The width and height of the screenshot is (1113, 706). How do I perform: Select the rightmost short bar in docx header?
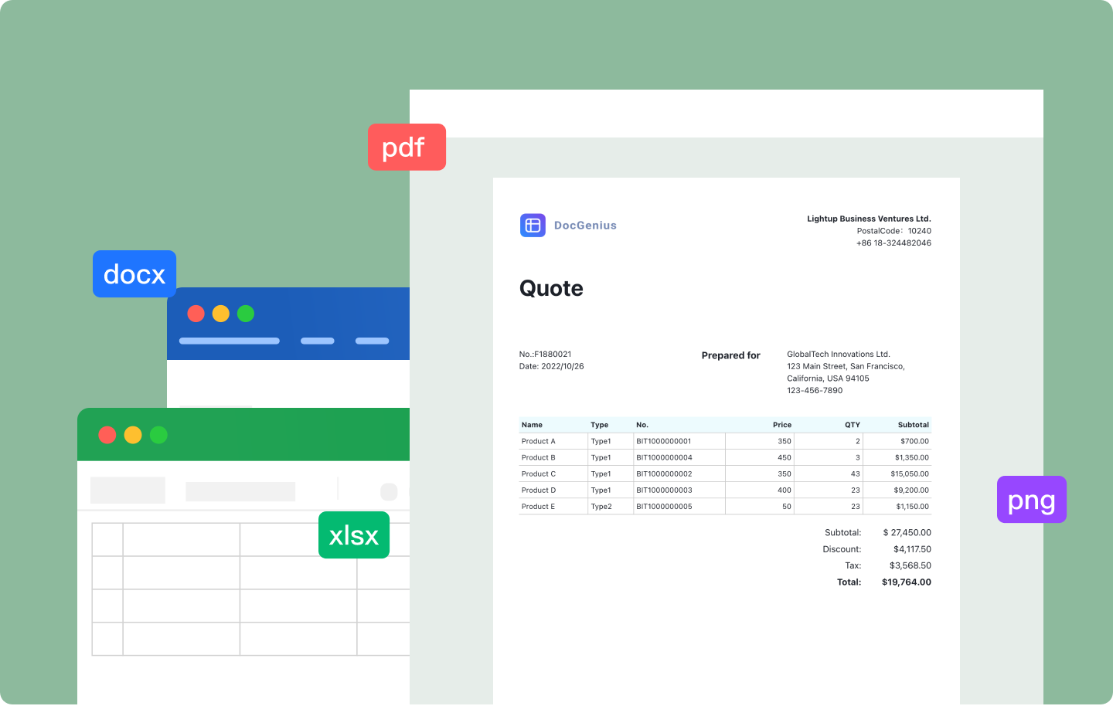coord(372,341)
